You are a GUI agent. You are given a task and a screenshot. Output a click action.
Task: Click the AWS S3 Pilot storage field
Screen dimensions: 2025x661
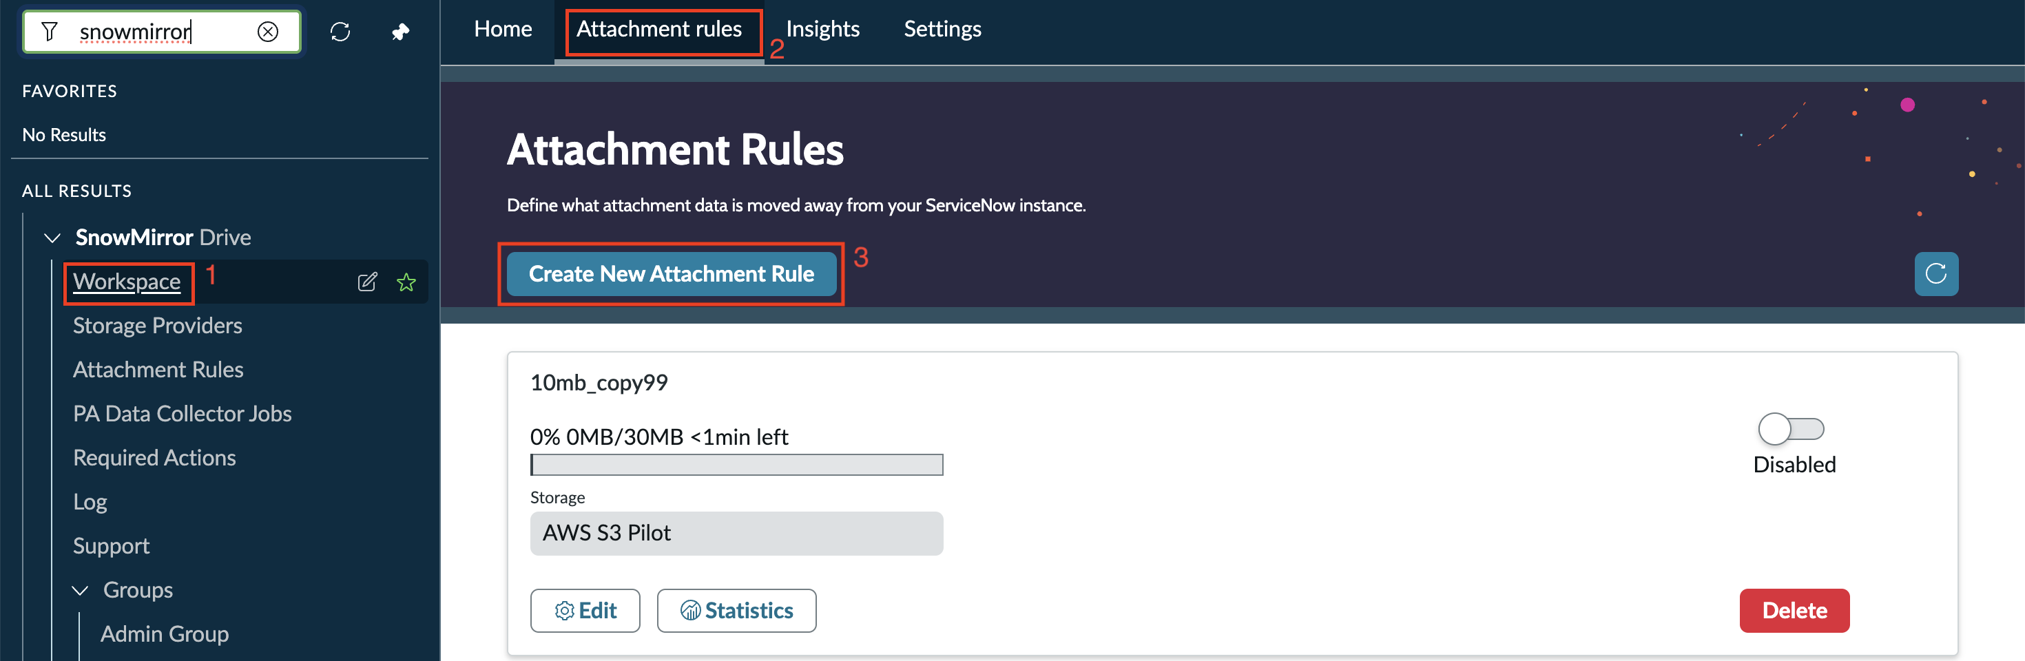pos(736,534)
